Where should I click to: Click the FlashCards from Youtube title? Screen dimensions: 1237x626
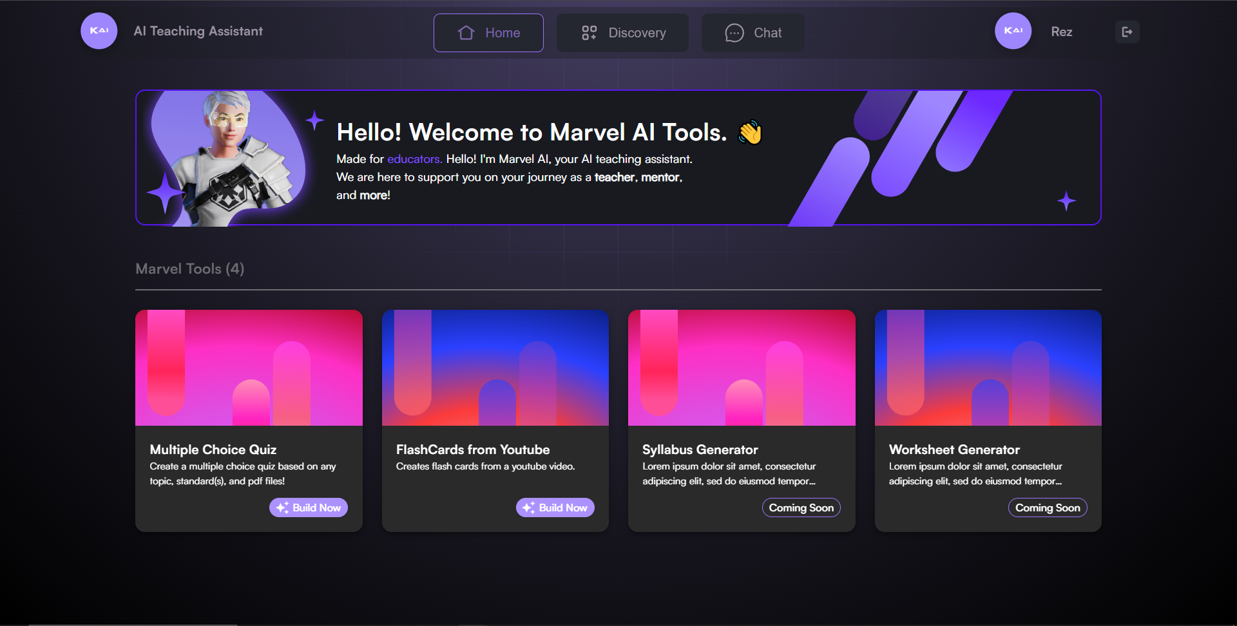point(473,450)
